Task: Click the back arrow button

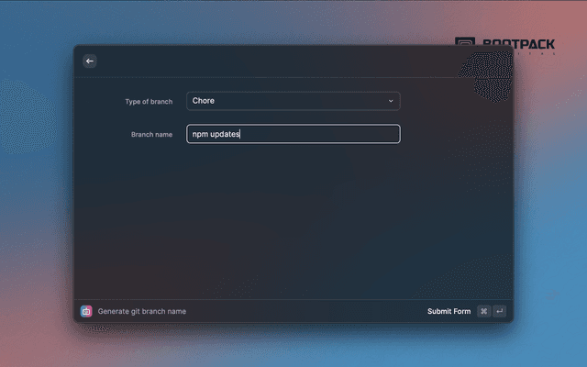Action: pyautogui.click(x=89, y=61)
